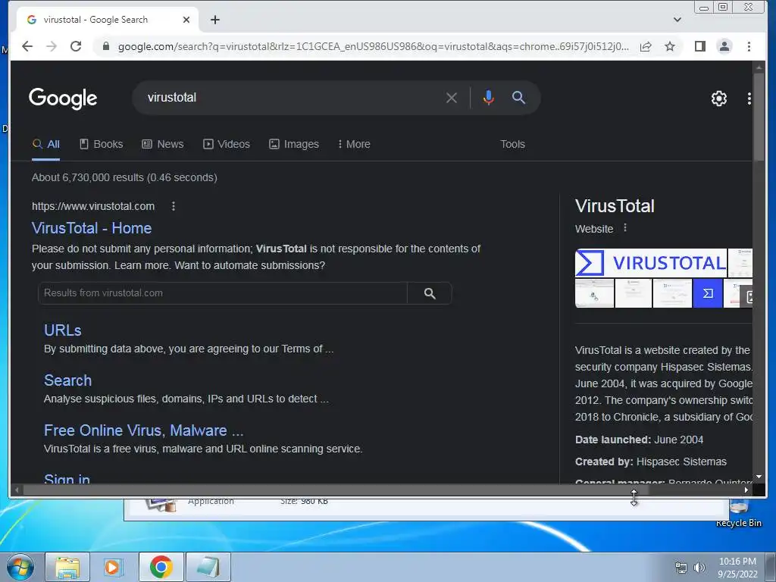Open a new tab with the plus button
The image size is (776, 582).
click(x=214, y=20)
